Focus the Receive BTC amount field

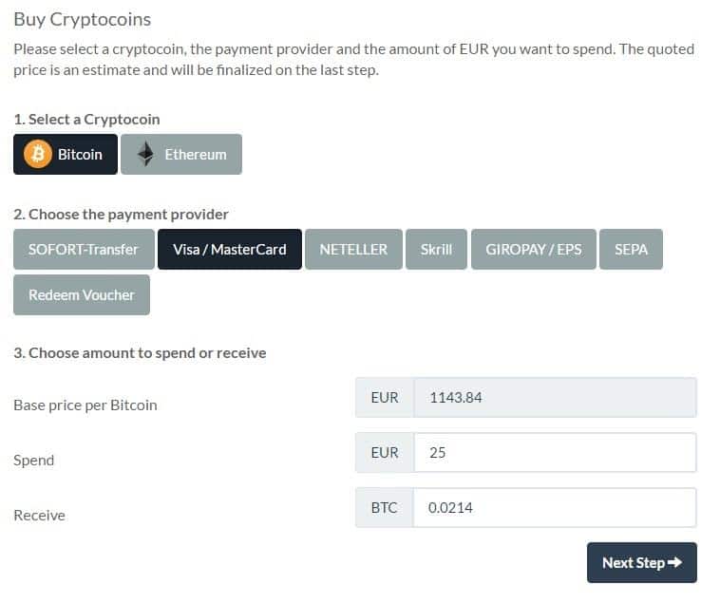point(555,508)
